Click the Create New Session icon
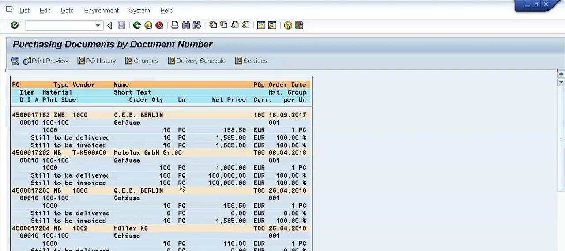 [261, 25]
